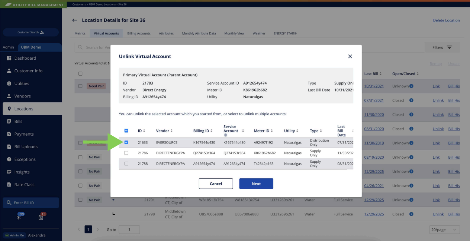Image resolution: width=470 pixels, height=241 pixels.
Task: Open the Dashboard sidebar item
Action: 31,58
